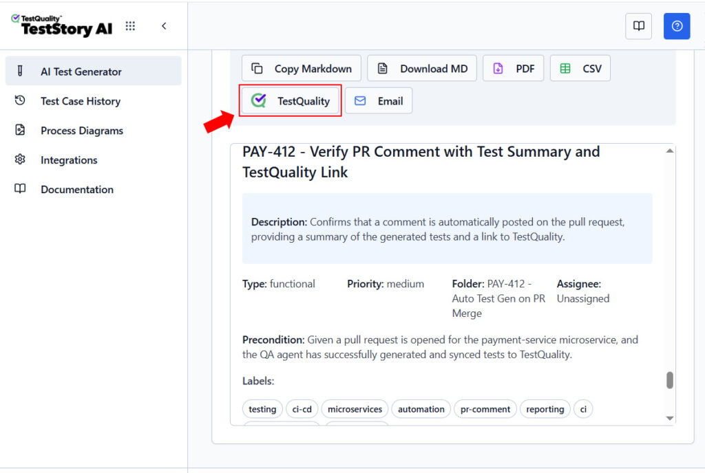
Task: Collapse the sidebar with the chevron arrow
Action: tap(164, 25)
